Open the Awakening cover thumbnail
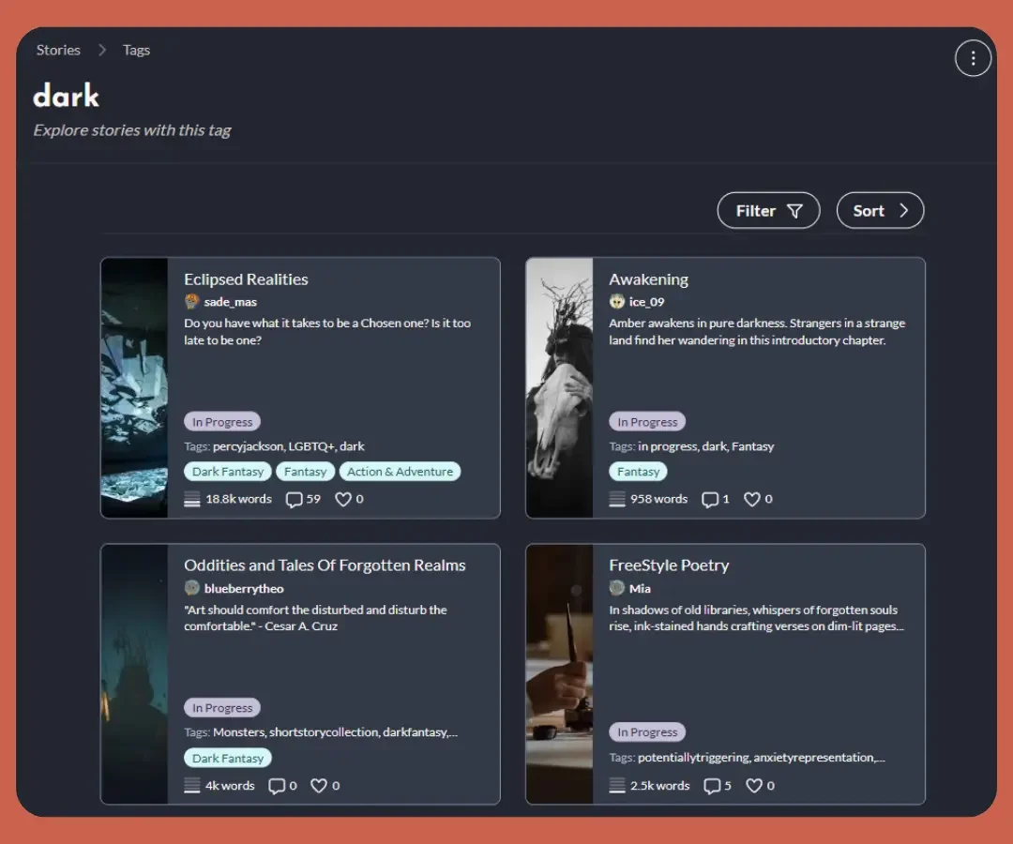Screen dimensions: 1013x844 pos(560,388)
